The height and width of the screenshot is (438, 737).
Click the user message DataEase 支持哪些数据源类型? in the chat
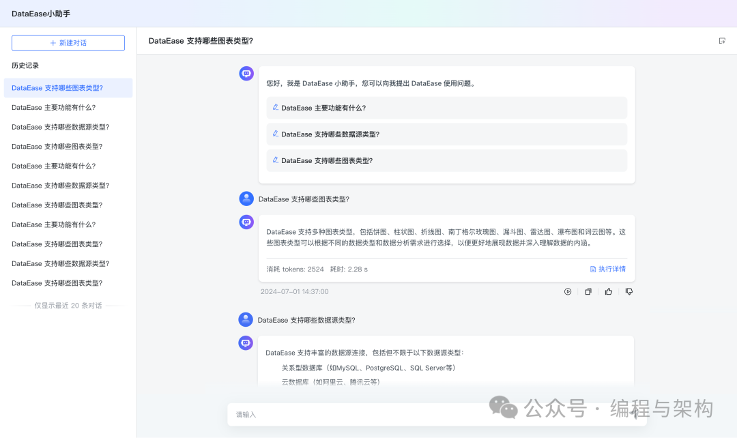coord(306,320)
